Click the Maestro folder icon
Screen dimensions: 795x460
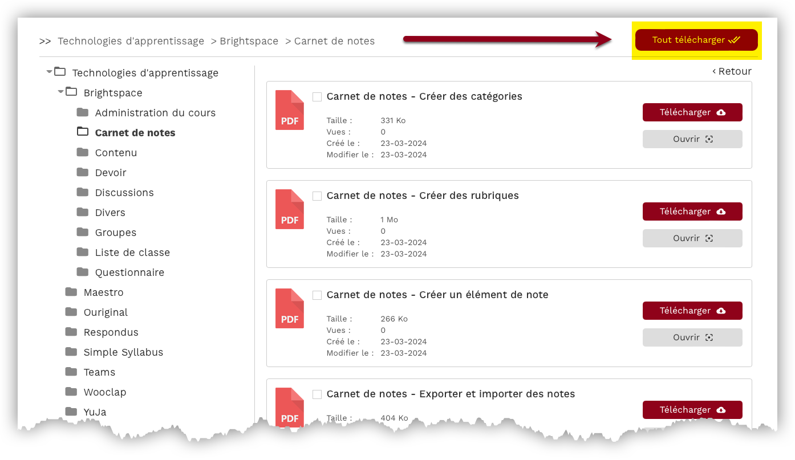click(x=71, y=292)
